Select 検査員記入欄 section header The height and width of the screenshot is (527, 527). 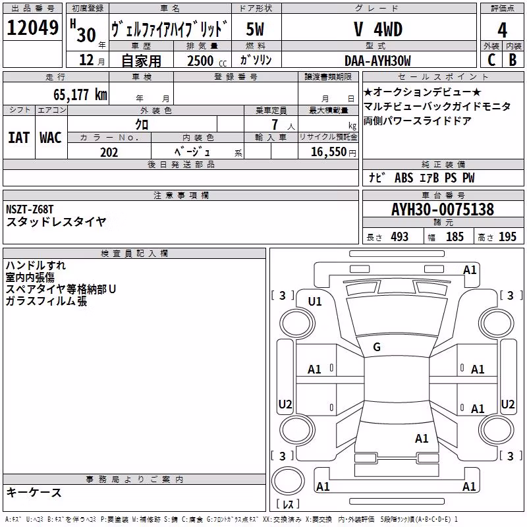134,254
